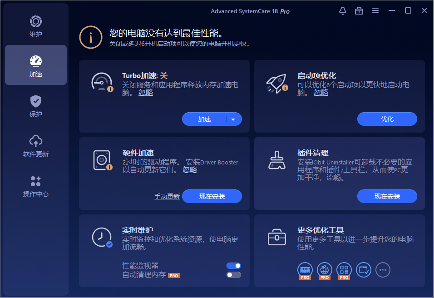Disable the 性能监视器 toggle
This screenshot has width=434, height=298.
pos(234,266)
